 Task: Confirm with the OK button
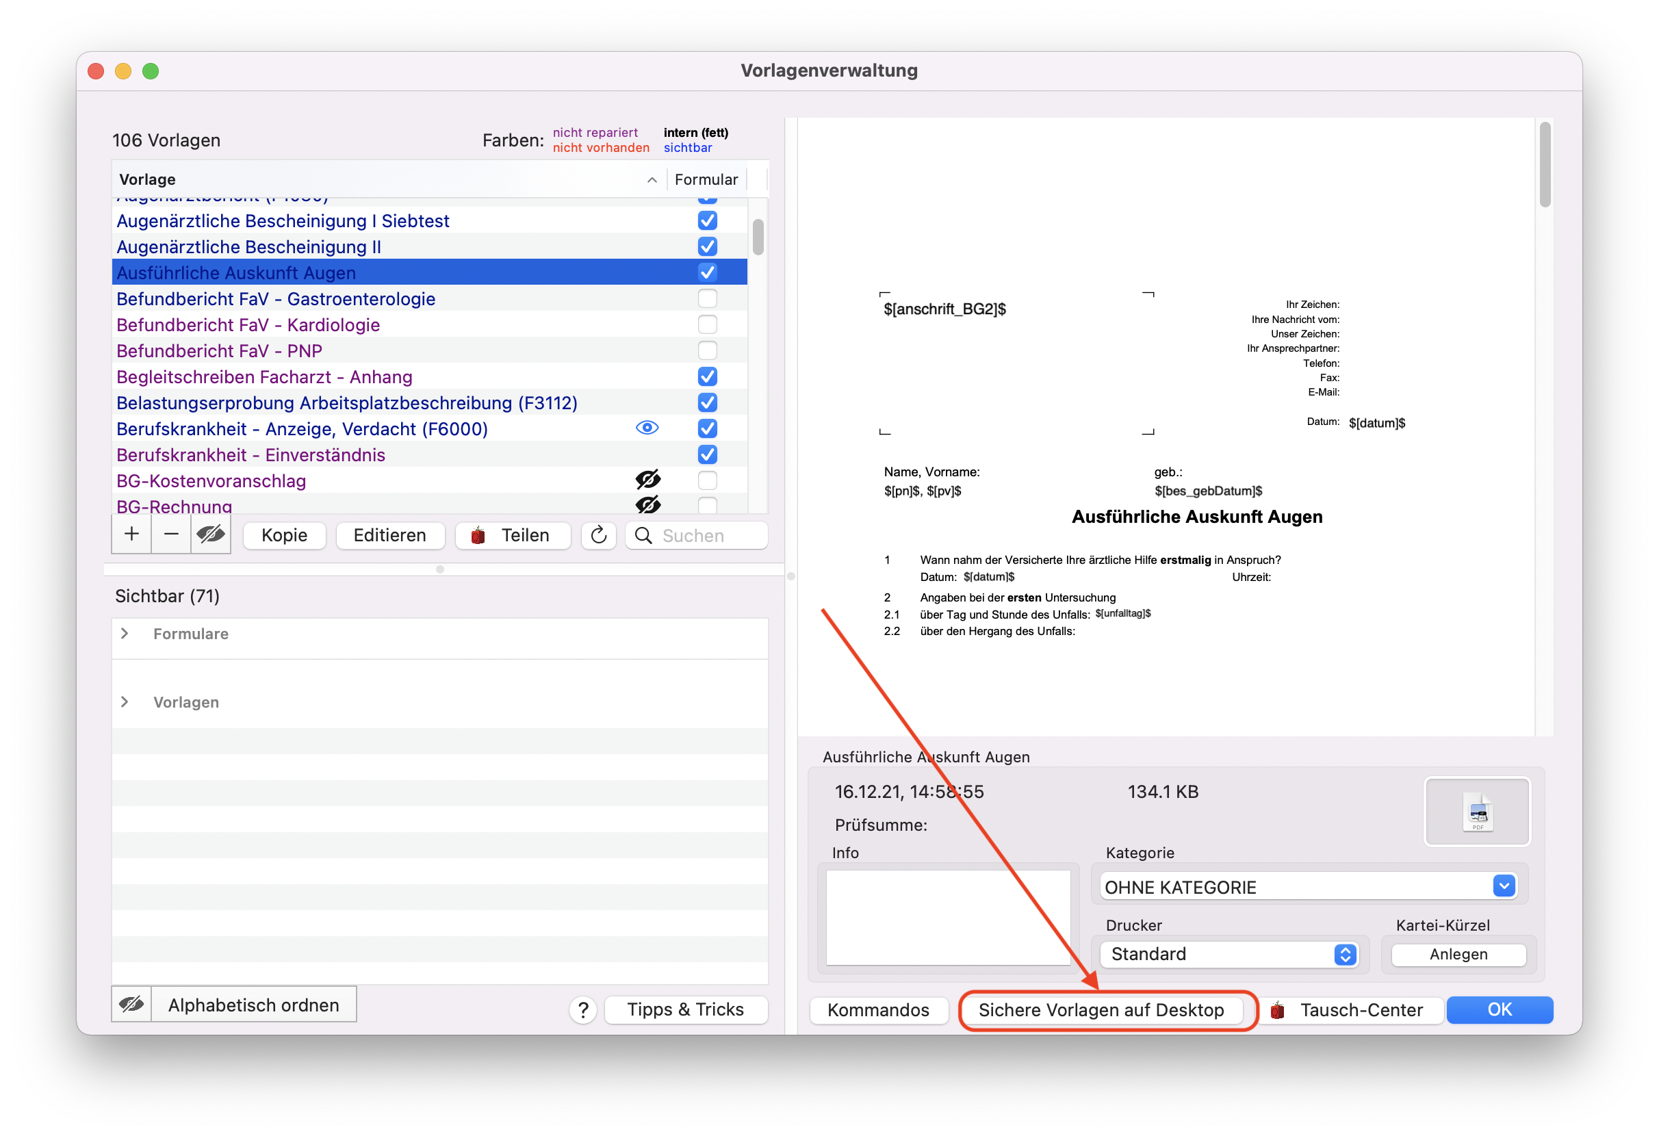pyautogui.click(x=1499, y=1009)
